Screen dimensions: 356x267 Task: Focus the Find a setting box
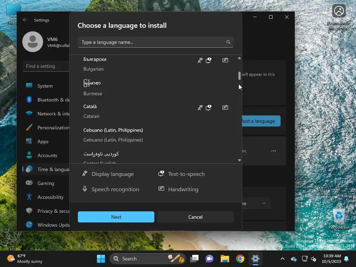[46, 66]
